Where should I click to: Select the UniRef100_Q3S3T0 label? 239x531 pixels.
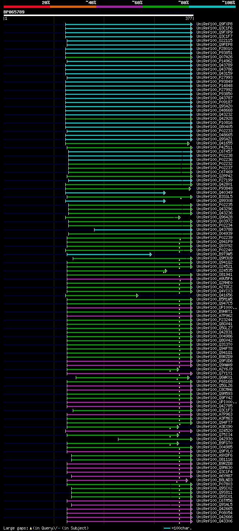(214, 345)
